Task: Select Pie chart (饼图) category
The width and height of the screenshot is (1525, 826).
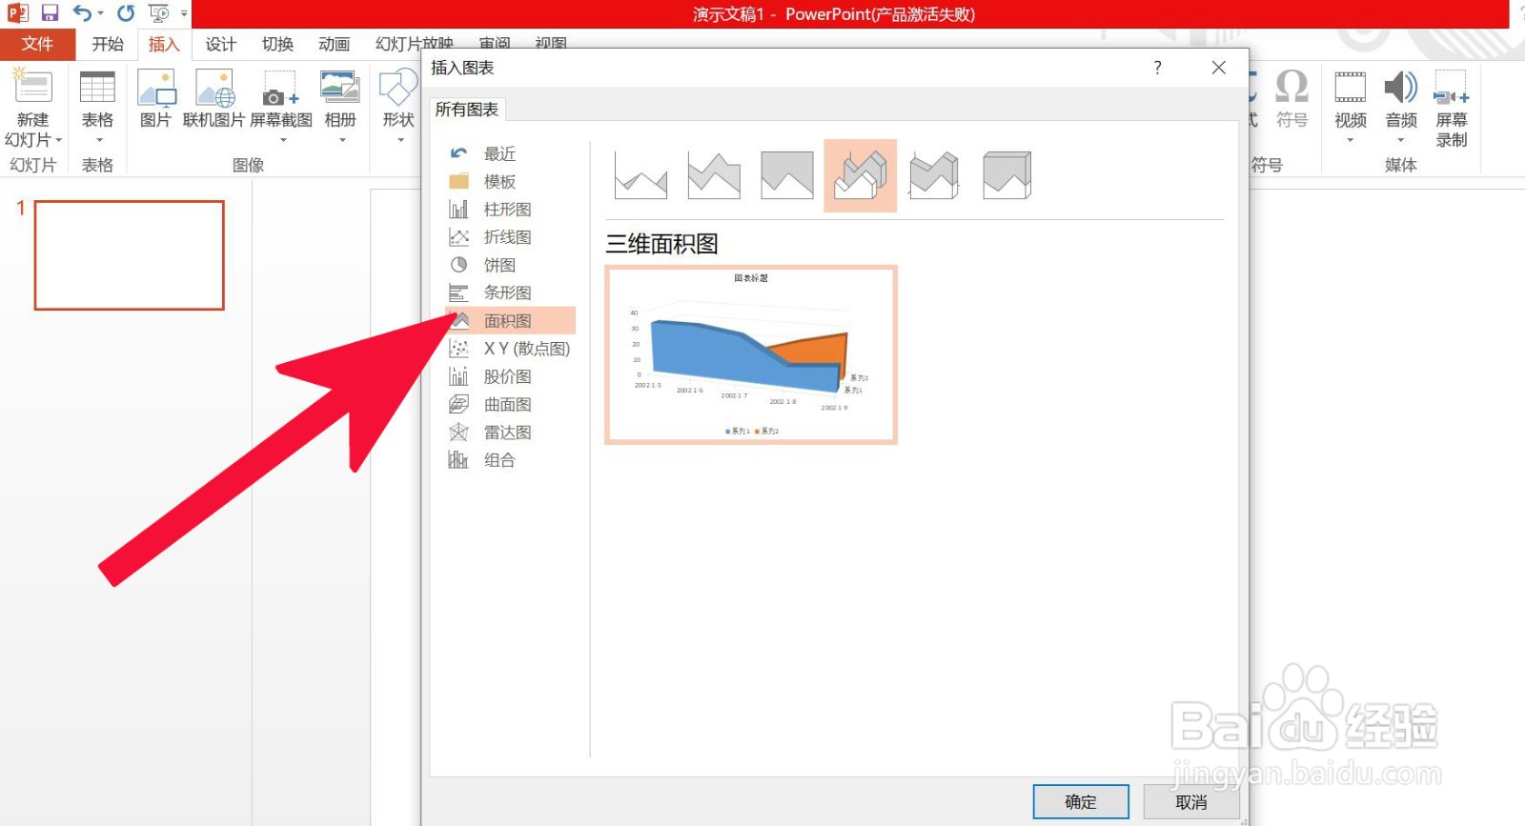Action: point(511,265)
